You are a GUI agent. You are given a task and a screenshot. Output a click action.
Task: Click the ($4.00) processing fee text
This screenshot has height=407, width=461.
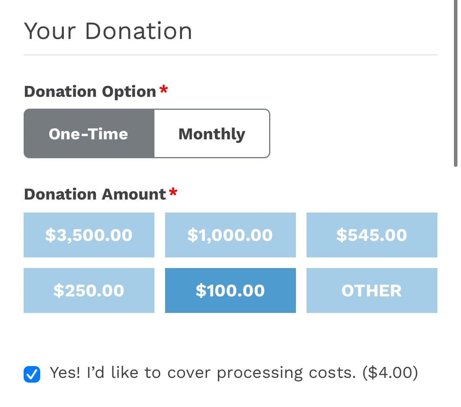tap(390, 373)
